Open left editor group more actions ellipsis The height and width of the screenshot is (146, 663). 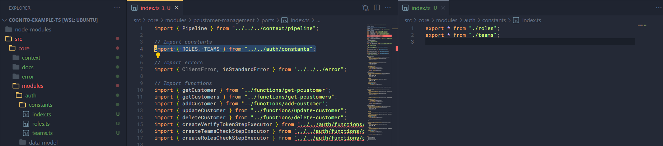click(x=388, y=8)
